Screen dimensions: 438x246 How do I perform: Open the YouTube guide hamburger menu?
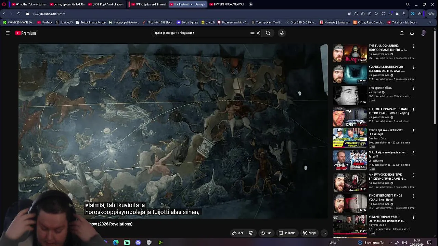click(8, 33)
